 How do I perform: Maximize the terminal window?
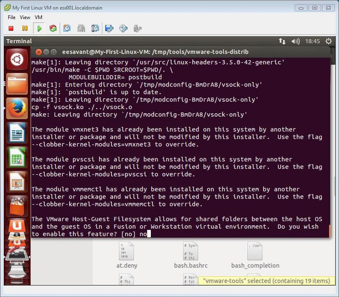(54, 52)
